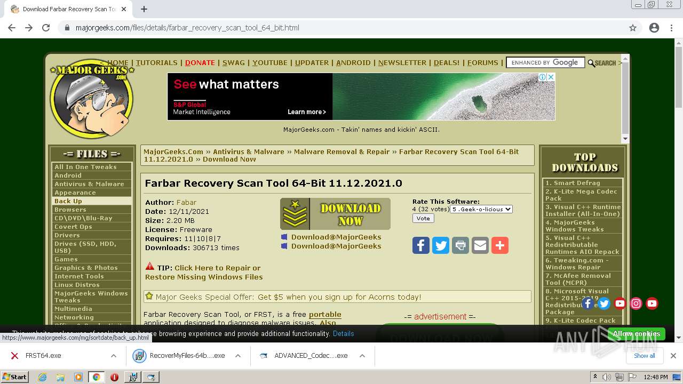This screenshot has width=683, height=384.
Task: Open the FRST64.exe downloaded file
Action: 43,356
